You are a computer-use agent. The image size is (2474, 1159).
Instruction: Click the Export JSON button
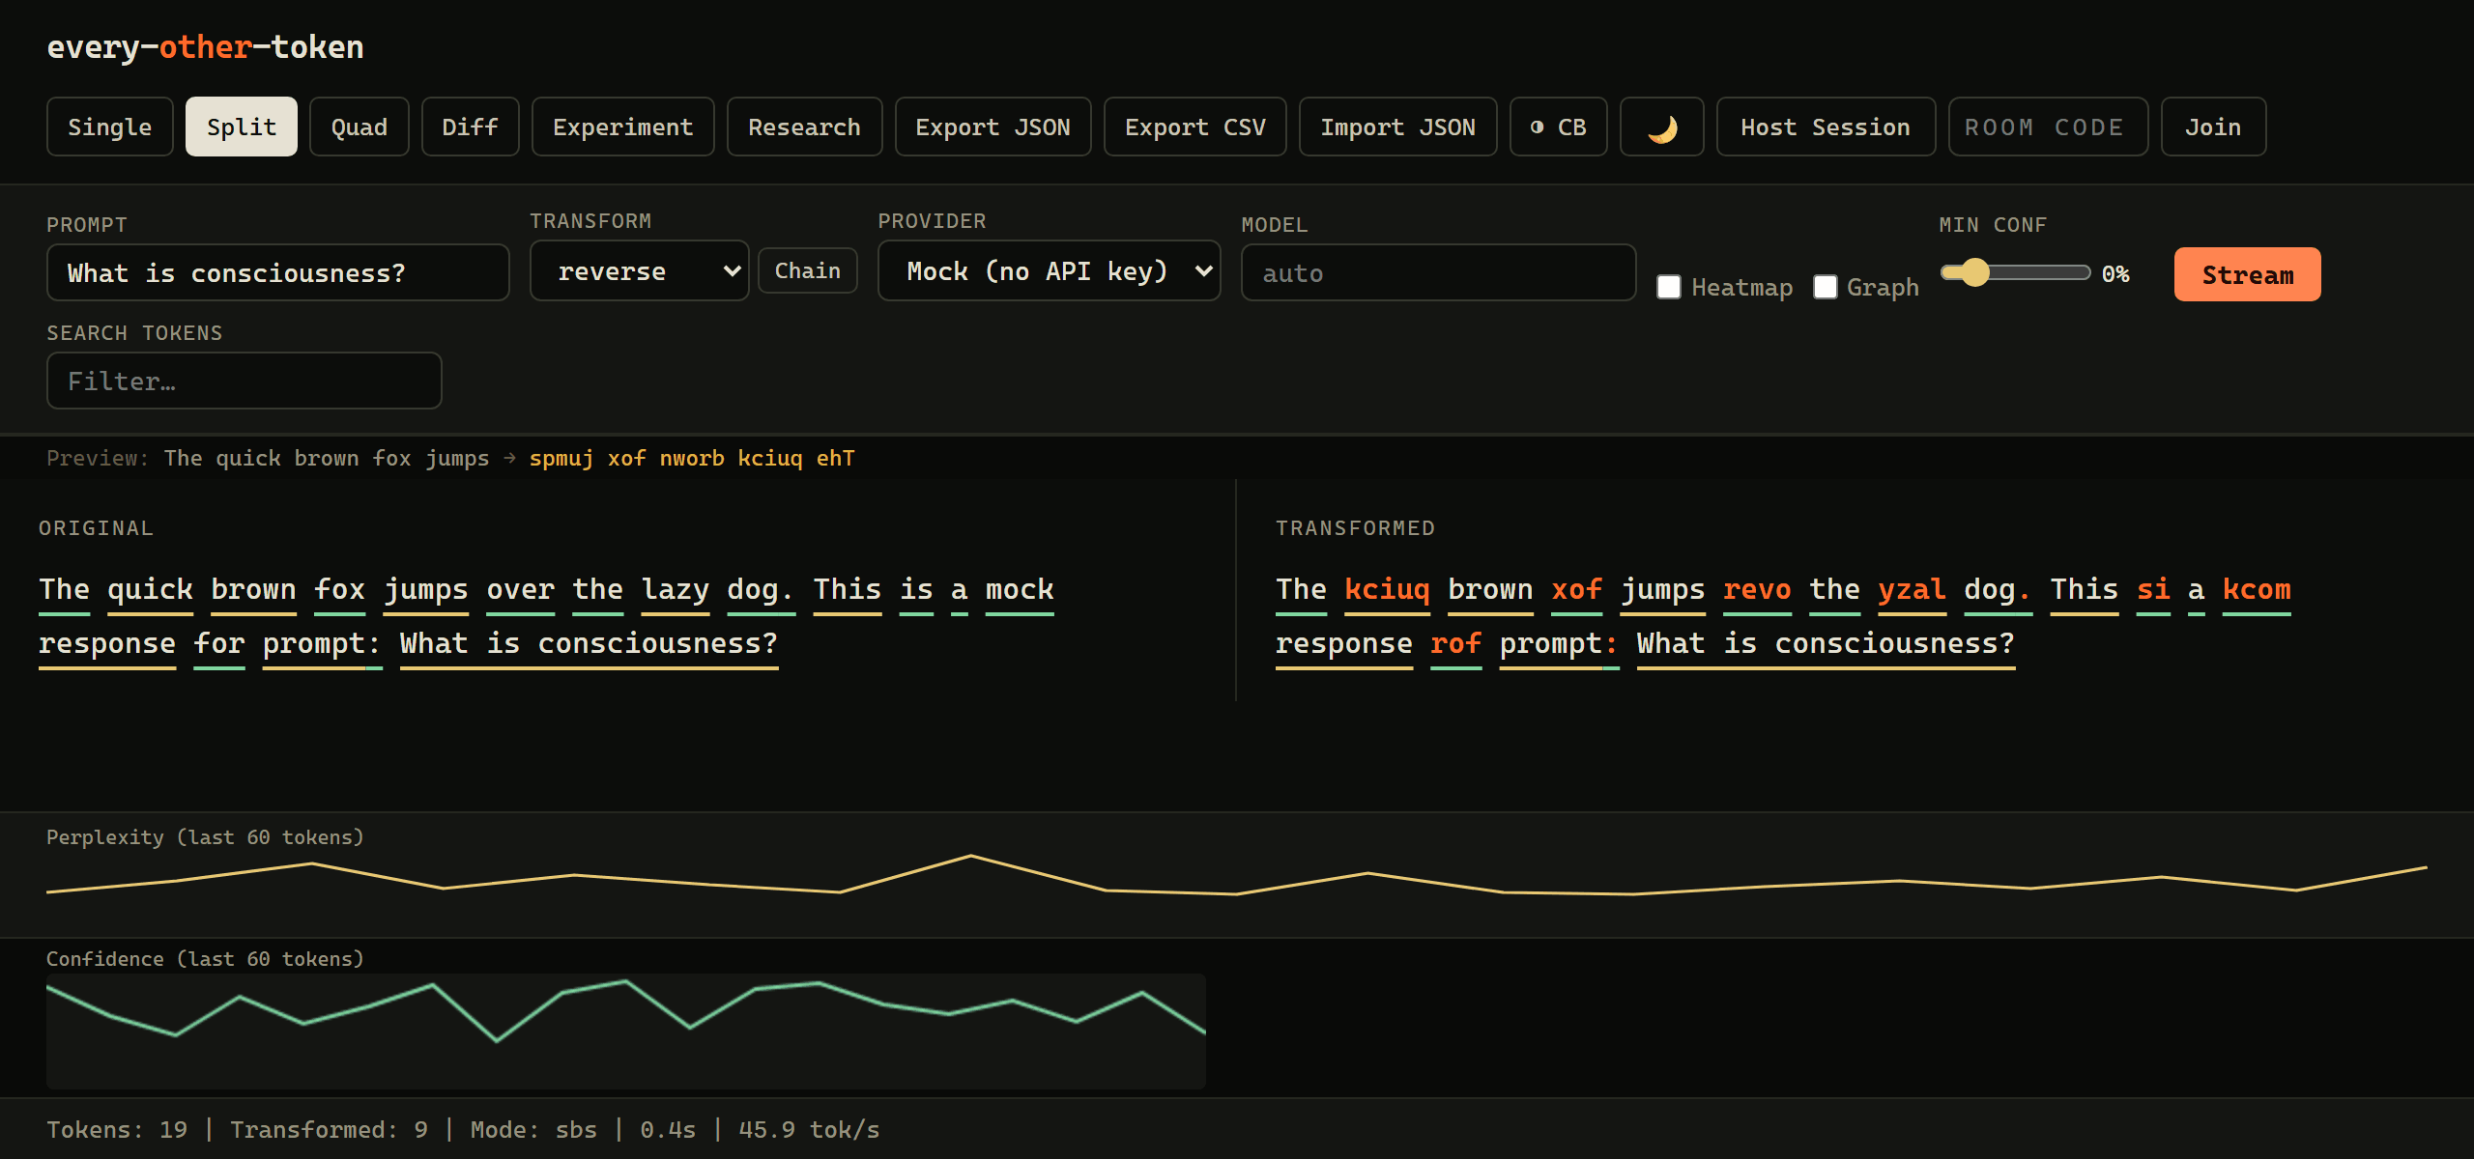point(992,127)
